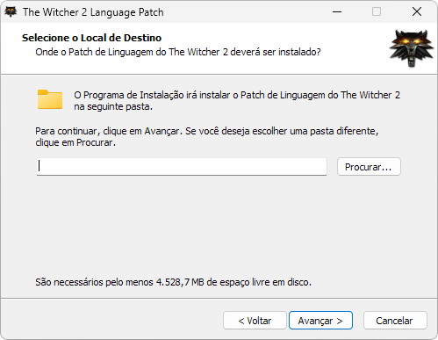Focus the destination folder path field
The width and height of the screenshot is (438, 340).
pyautogui.click(x=182, y=167)
